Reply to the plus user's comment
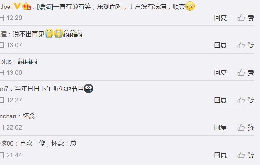260x165 pixels. pos(220,73)
